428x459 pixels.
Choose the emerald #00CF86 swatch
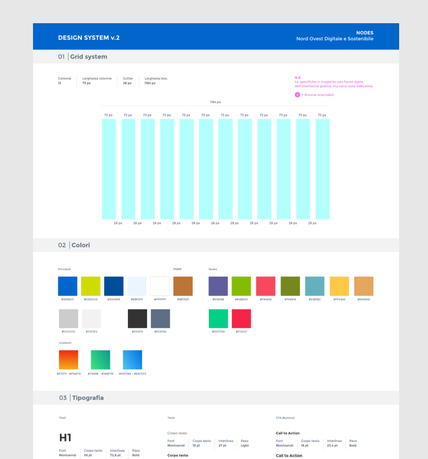[219, 319]
